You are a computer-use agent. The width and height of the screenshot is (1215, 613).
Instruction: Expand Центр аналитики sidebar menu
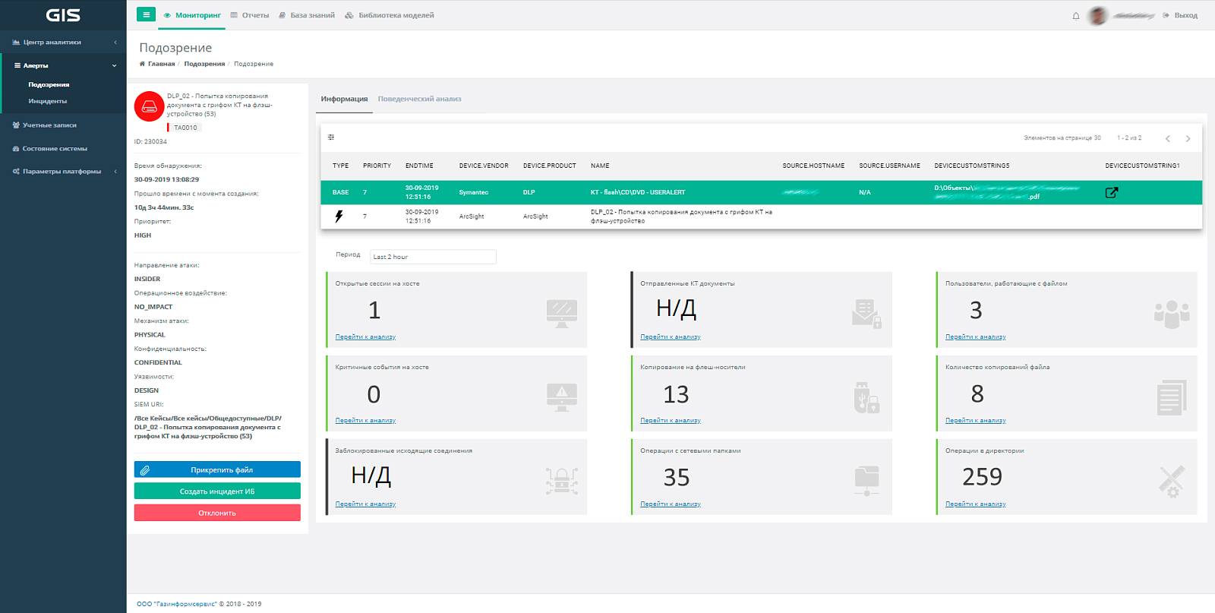point(63,42)
